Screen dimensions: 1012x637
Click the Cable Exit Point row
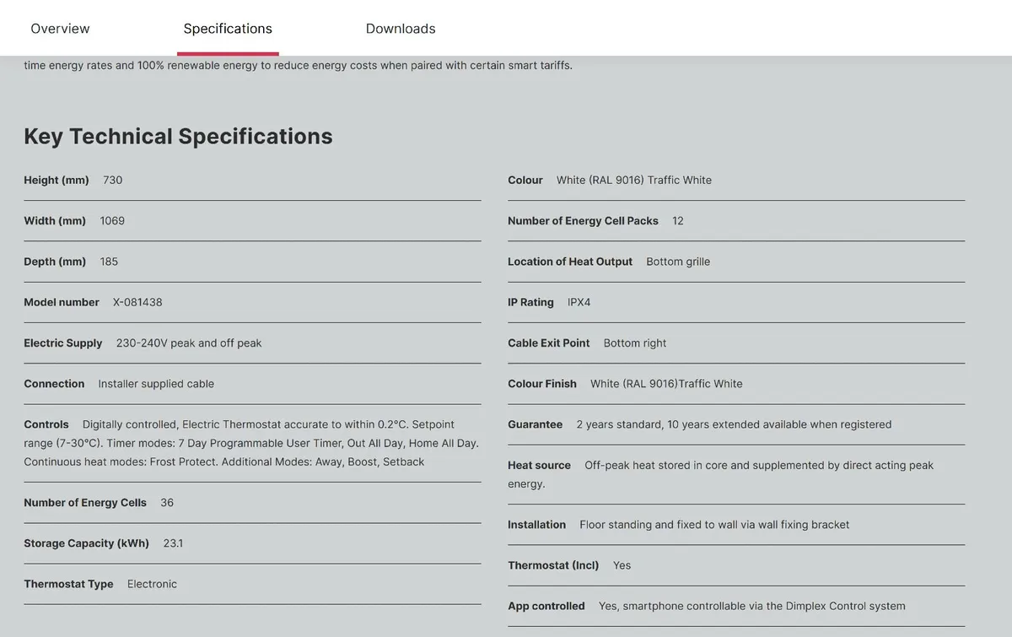pos(736,343)
